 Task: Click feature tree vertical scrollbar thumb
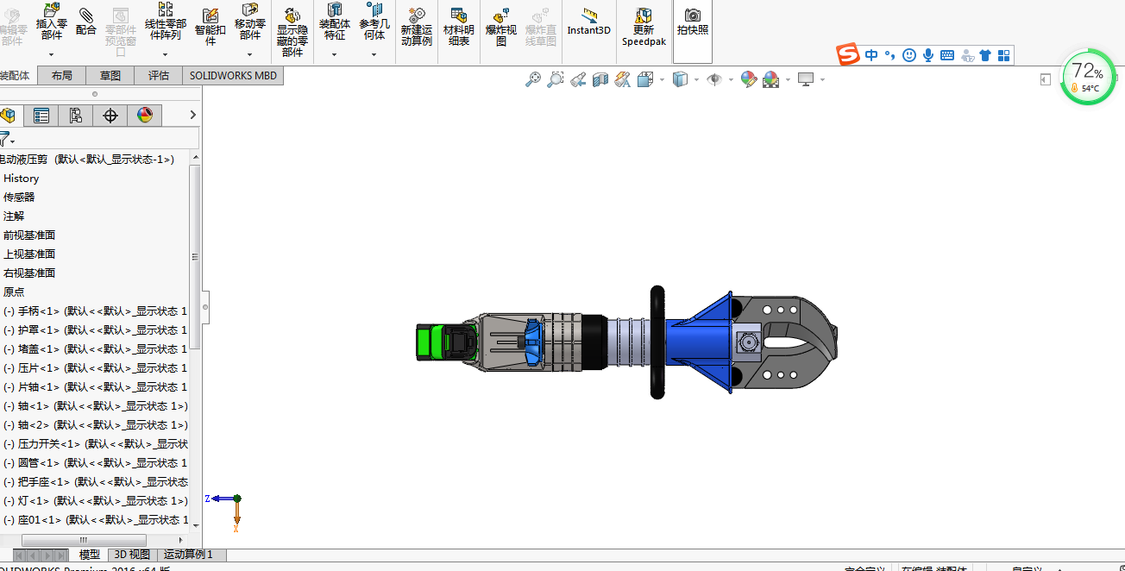(195, 257)
